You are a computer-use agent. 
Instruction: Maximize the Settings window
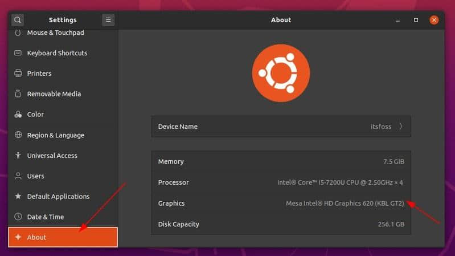click(x=416, y=20)
